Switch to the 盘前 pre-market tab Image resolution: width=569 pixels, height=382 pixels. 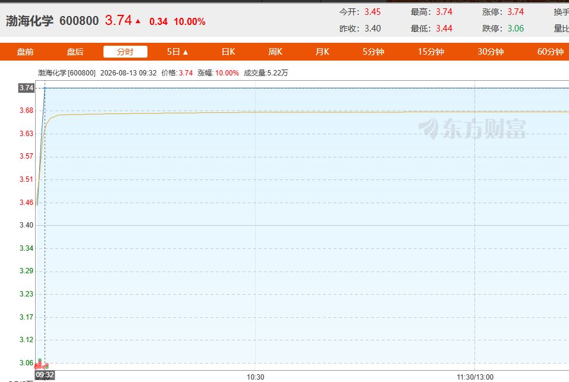[25, 52]
